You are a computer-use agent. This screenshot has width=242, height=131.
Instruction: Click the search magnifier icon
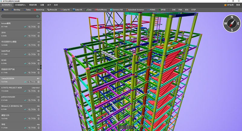point(38,16)
